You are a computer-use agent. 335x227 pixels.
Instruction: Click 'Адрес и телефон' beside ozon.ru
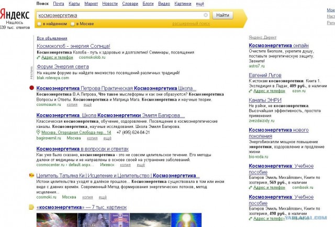click(269, 91)
